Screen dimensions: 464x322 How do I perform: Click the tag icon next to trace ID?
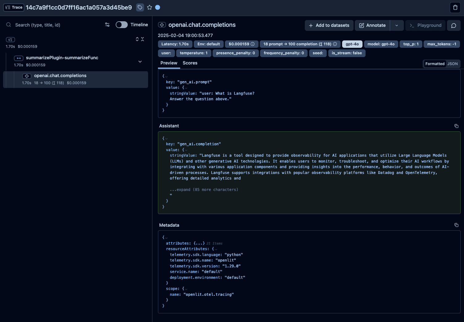click(x=140, y=7)
